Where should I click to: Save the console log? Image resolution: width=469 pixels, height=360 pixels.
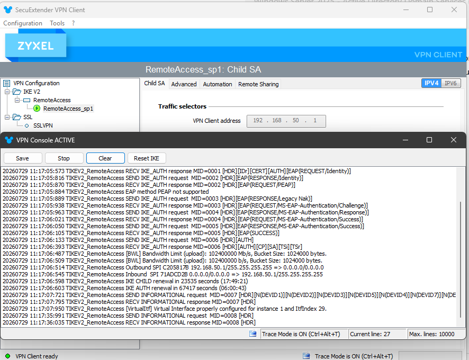[x=22, y=158]
